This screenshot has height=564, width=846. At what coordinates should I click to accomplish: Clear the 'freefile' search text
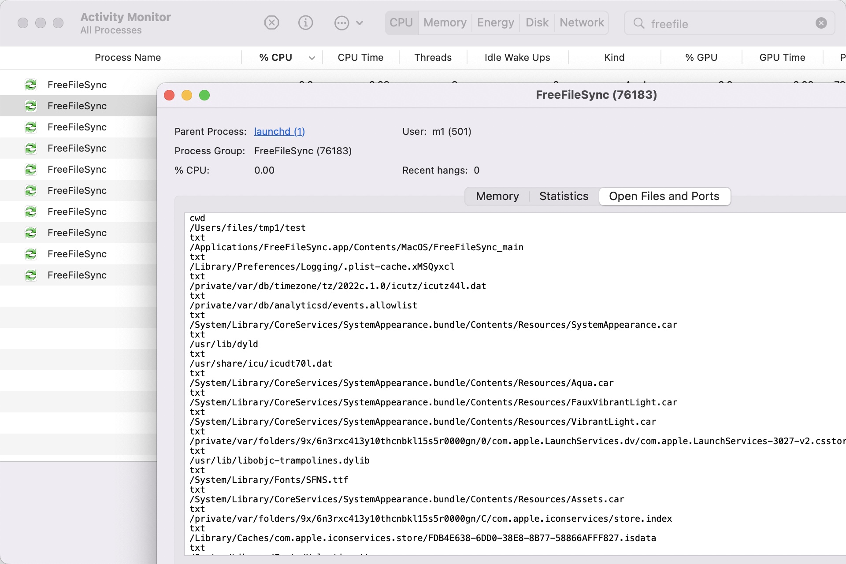821,23
